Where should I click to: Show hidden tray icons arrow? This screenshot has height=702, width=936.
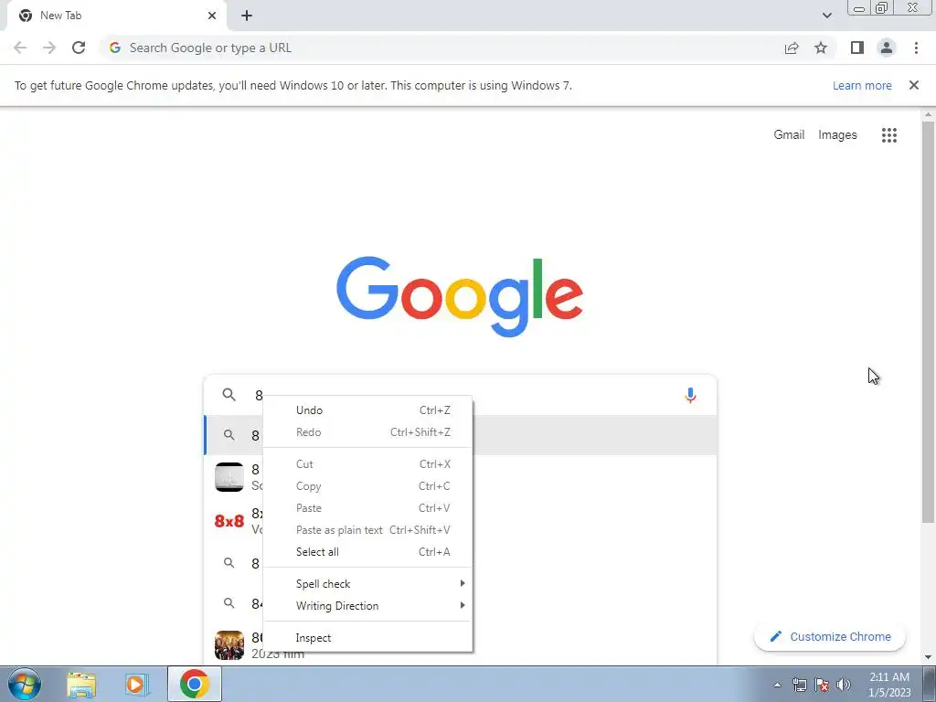click(x=777, y=685)
